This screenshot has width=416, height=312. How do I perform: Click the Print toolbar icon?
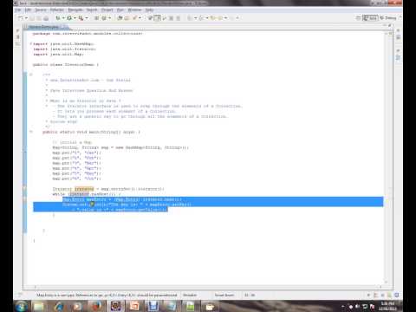46,18
